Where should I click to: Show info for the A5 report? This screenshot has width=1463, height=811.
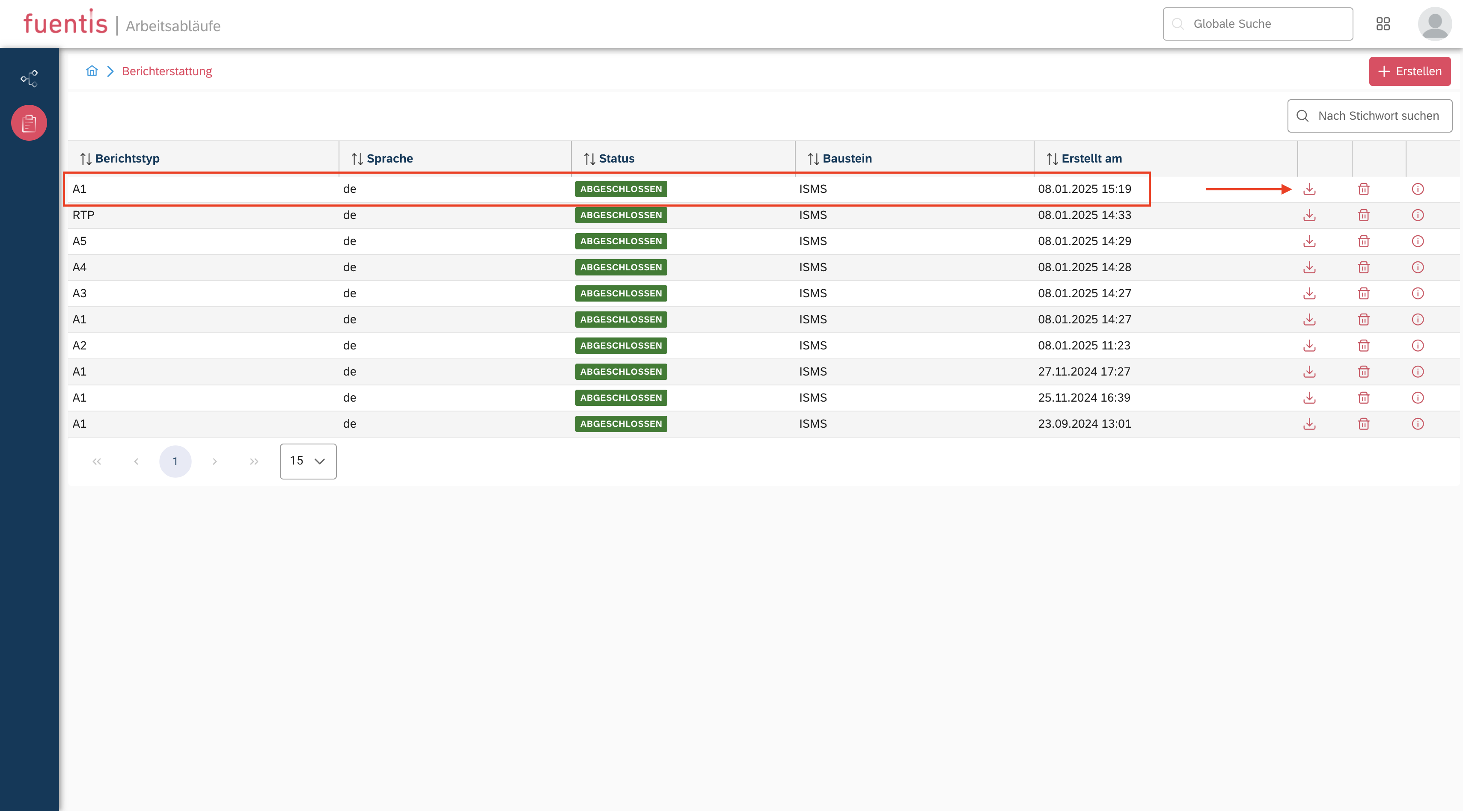[1418, 241]
